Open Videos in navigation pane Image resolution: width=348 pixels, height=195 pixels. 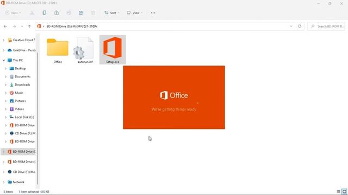tap(17, 109)
